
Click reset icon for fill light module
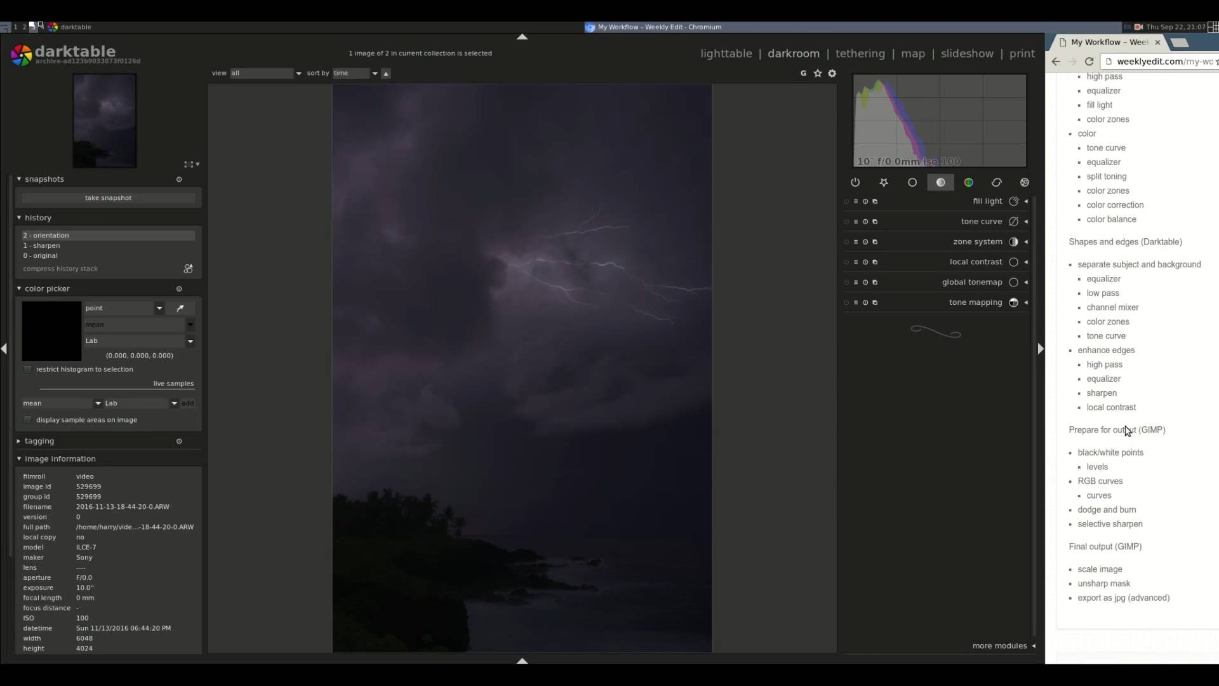pos(865,201)
